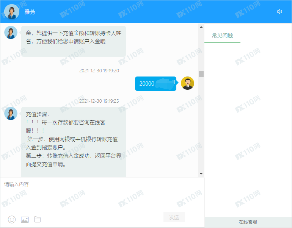Click the agent name 雅芳 in header
Screen dimensions: 292x228
30,12
